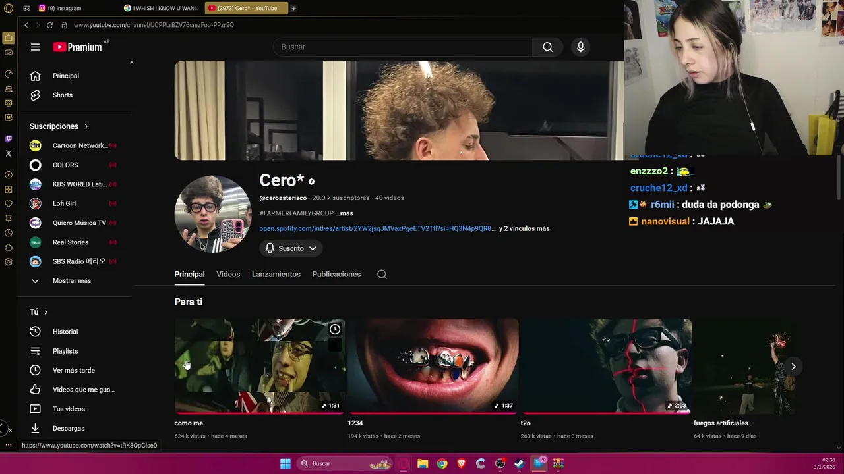
Task: Click the browser address bar URL
Action: coord(154,25)
